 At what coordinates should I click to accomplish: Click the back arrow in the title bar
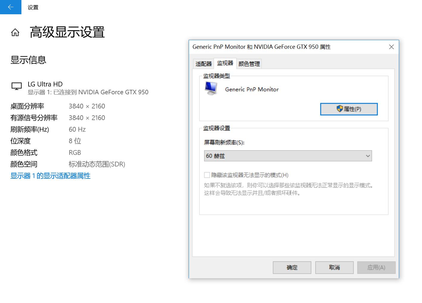click(x=10, y=7)
